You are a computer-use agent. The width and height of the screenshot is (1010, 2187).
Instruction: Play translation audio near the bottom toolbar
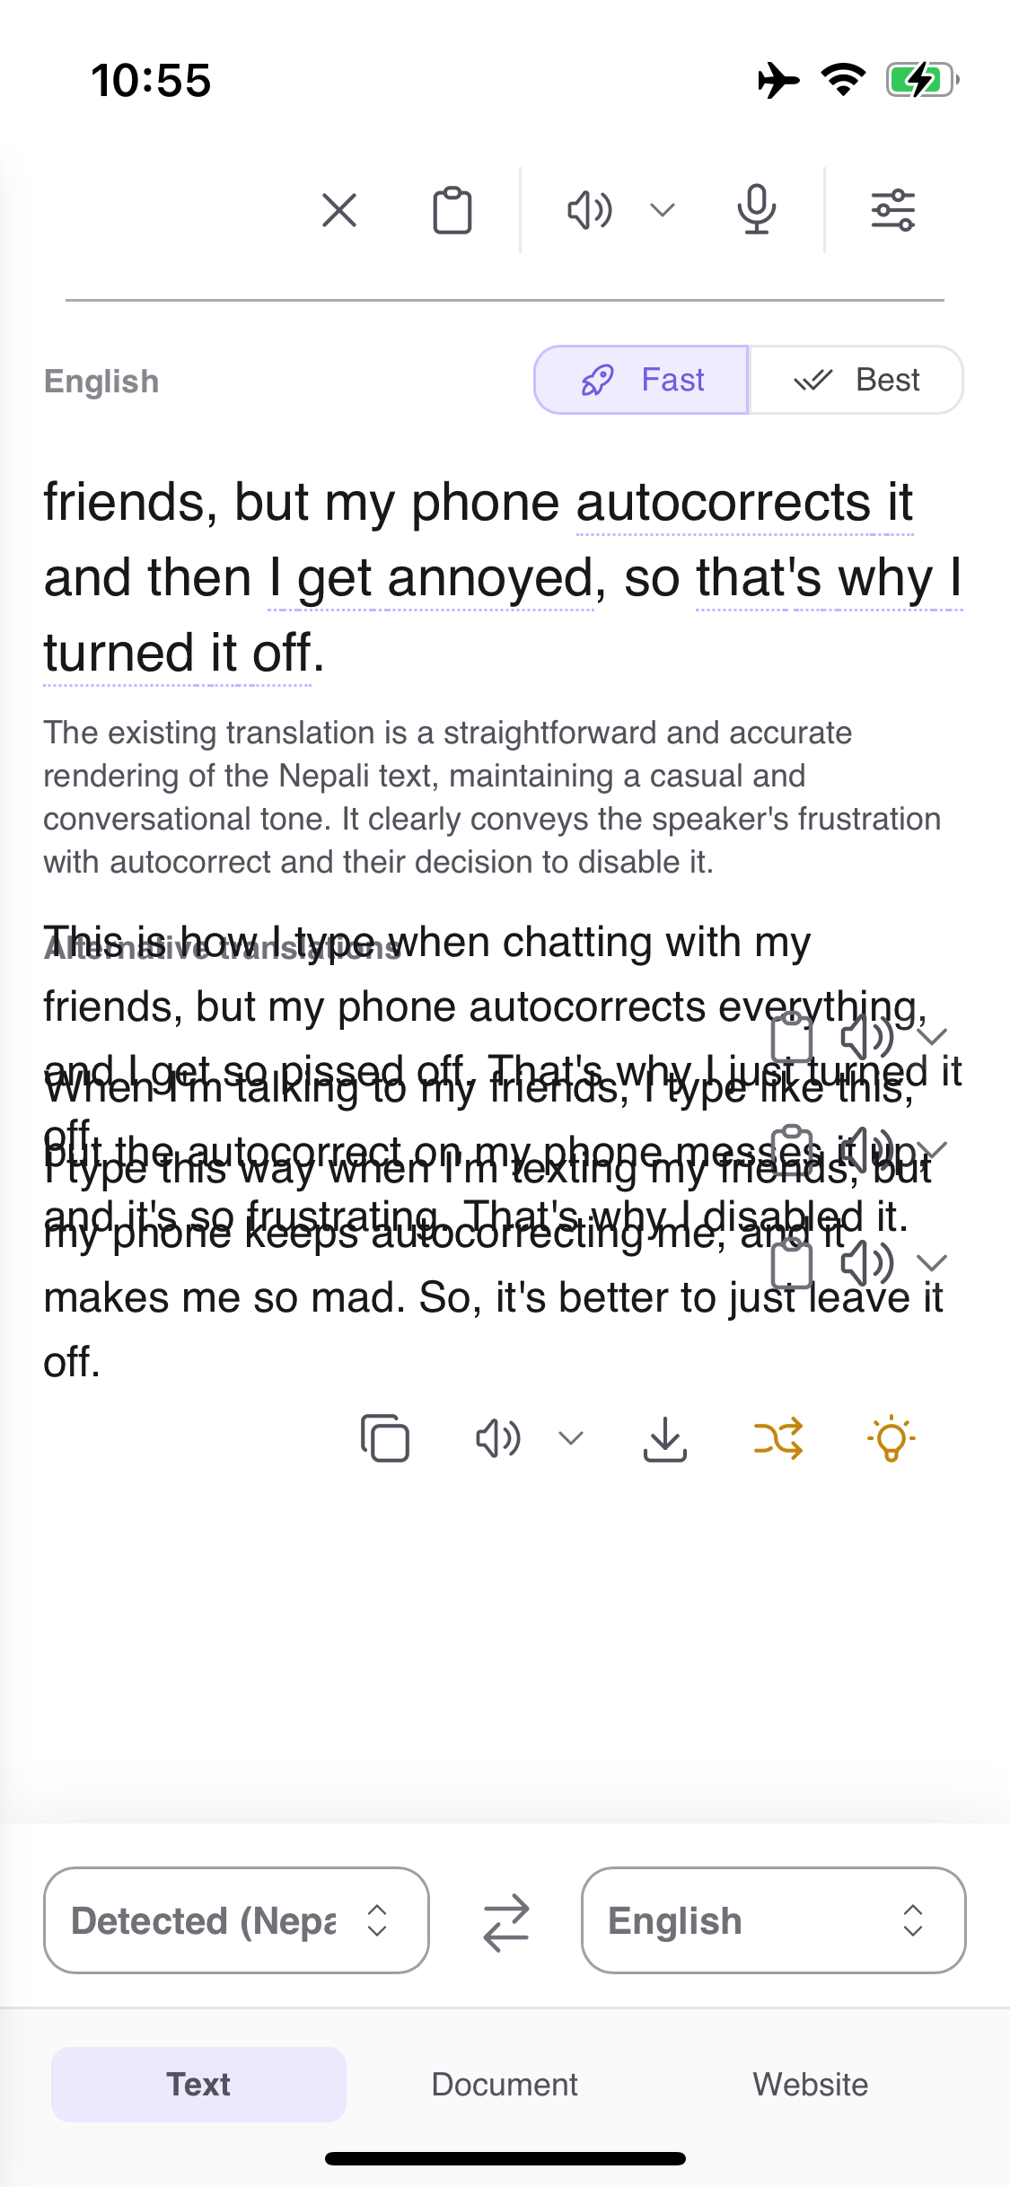pos(498,1438)
